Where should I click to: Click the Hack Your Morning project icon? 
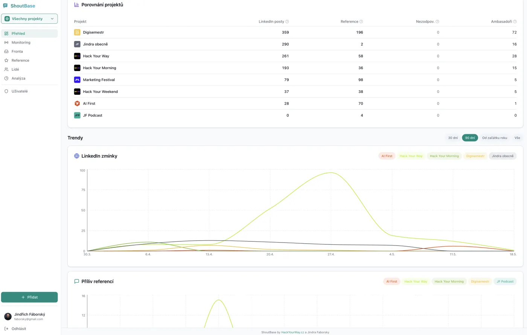(77, 68)
